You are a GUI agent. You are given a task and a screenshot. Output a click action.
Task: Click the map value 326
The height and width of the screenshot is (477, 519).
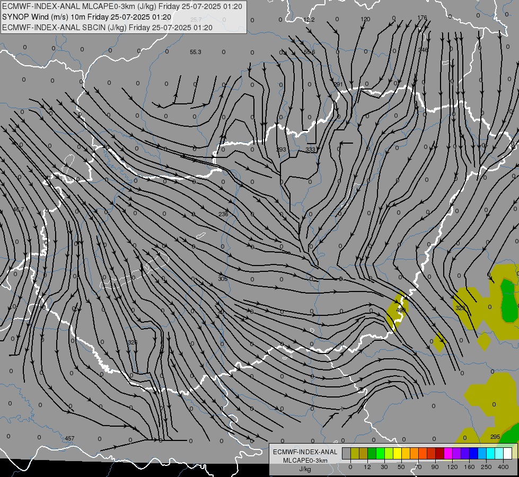click(132, 342)
